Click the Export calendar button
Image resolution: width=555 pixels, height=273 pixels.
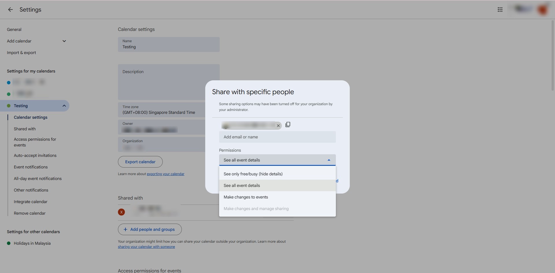[x=140, y=162]
